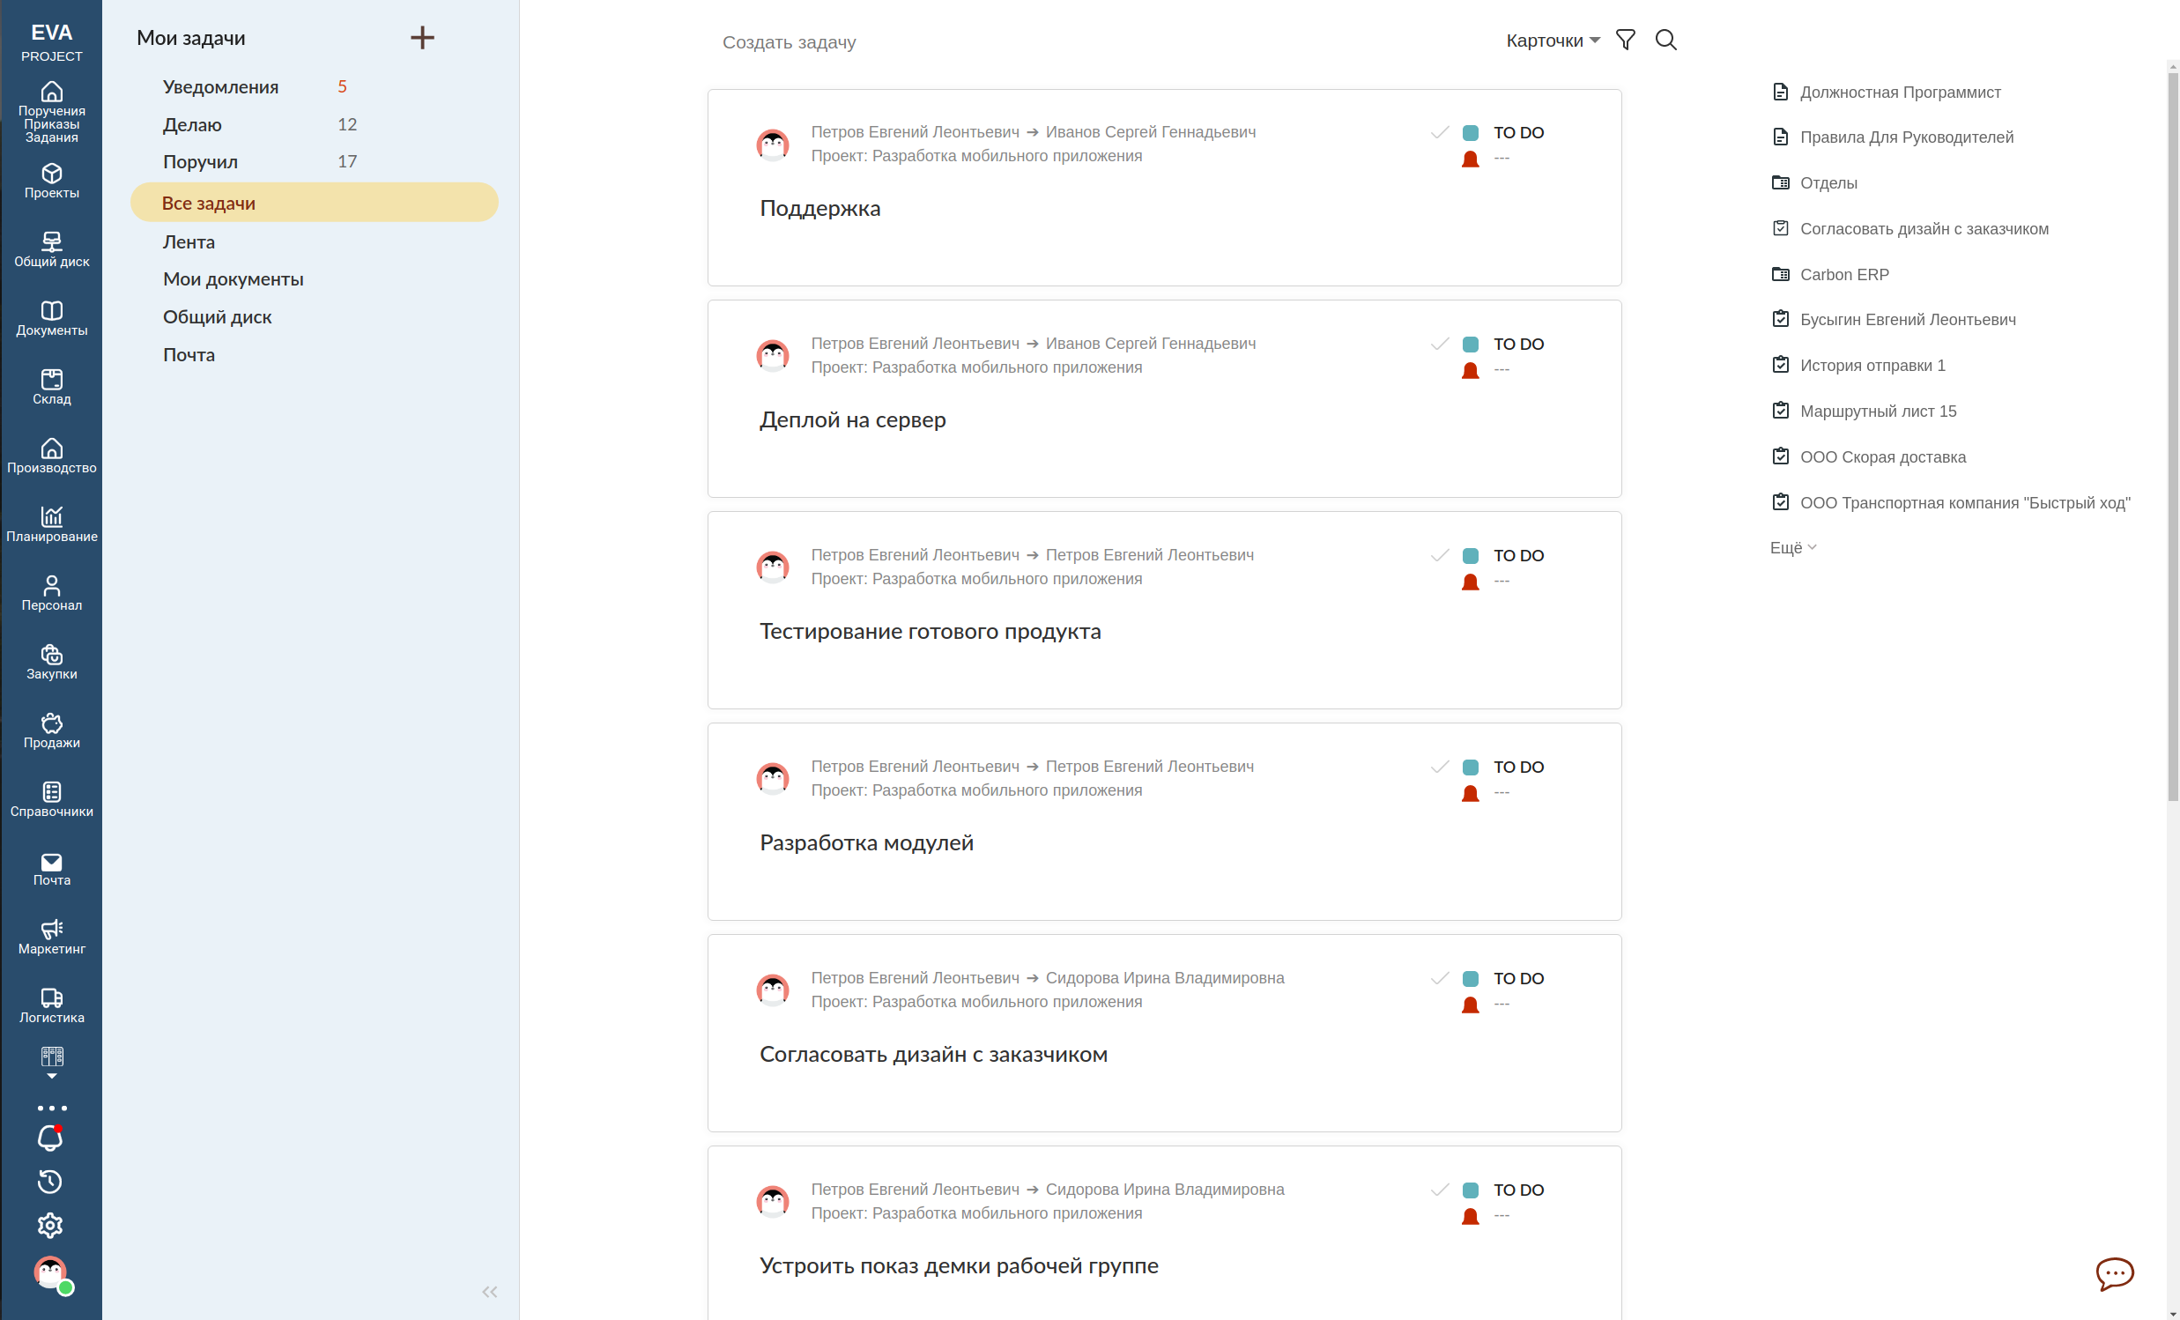
Task: Check off the Разработка модулей task
Action: [1440, 766]
